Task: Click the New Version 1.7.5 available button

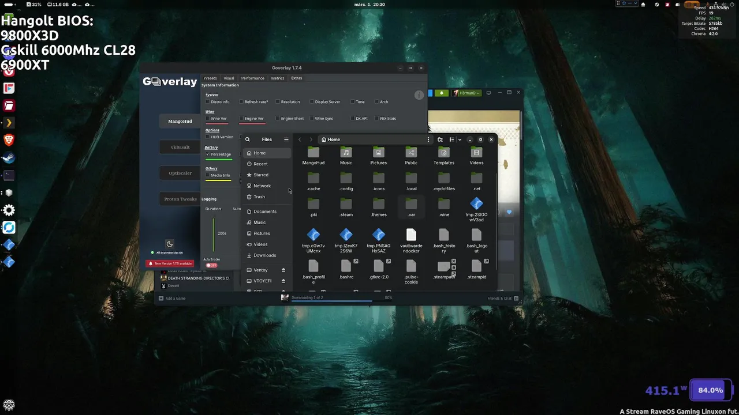Action: click(x=170, y=263)
